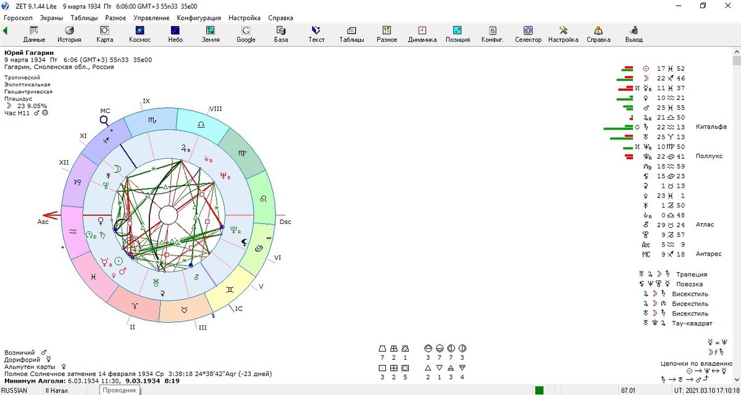The width and height of the screenshot is (741, 395).
Task: Open the Настройка menu in menu bar
Action: [x=245, y=18]
